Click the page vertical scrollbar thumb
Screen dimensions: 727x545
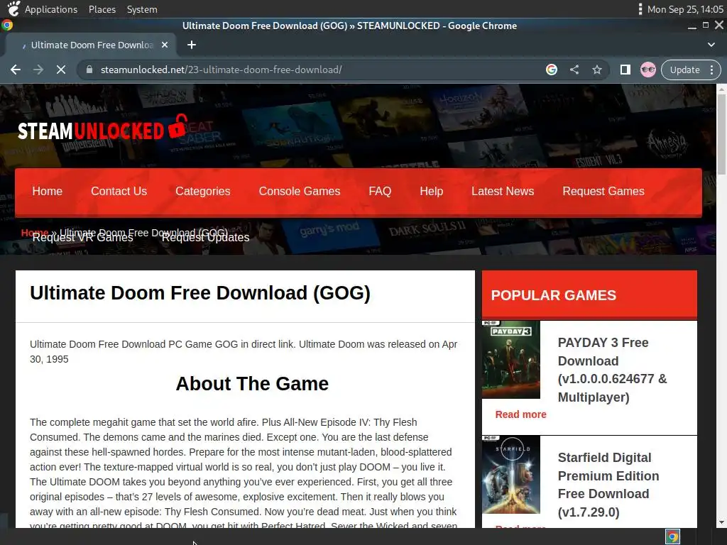pyautogui.click(x=721, y=134)
